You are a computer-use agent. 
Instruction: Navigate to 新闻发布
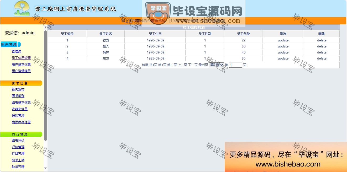coord(18,89)
